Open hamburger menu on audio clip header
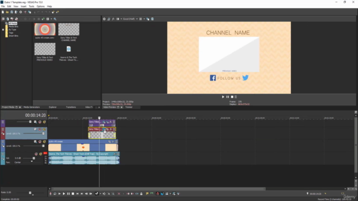The width and height of the screenshot is (358, 201). coord(118,154)
